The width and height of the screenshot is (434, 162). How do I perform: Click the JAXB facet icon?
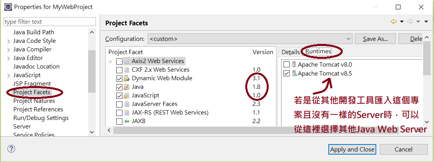[x=127, y=121]
